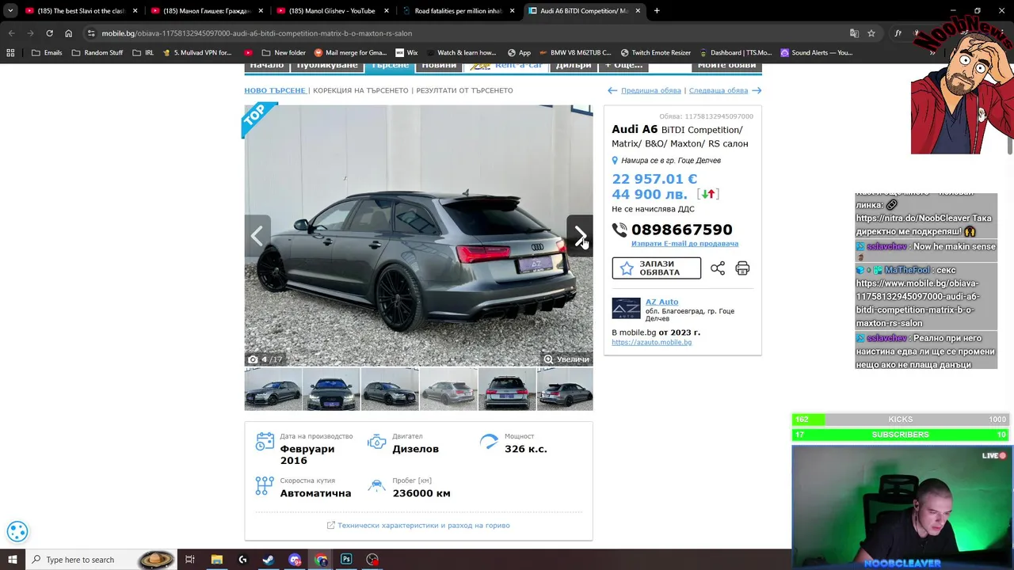Click the browser address bar URL
The width and height of the screenshot is (1014, 570).
pyautogui.click(x=257, y=33)
